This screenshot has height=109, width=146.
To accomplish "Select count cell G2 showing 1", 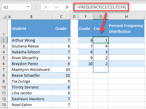I will [101, 40].
